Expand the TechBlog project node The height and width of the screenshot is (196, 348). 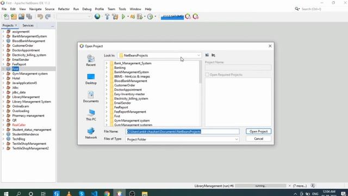pyautogui.click(x=3, y=139)
